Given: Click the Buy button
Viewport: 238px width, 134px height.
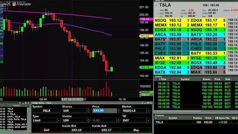Looking at the screenshot, I should click(x=136, y=130).
